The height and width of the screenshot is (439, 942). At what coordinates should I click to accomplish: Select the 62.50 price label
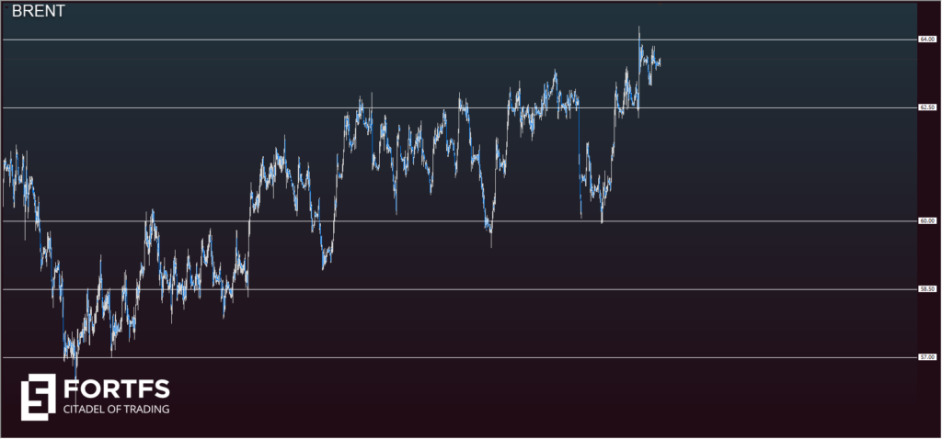point(927,107)
